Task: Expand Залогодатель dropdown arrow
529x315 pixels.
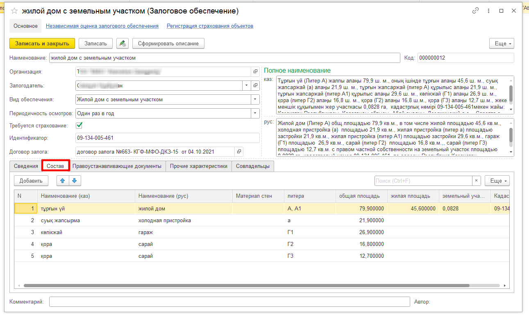Action: [246, 86]
